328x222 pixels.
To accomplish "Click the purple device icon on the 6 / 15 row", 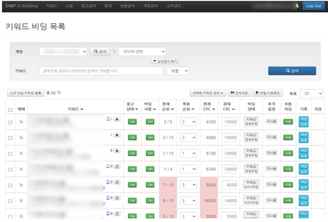I will pos(108,198).
